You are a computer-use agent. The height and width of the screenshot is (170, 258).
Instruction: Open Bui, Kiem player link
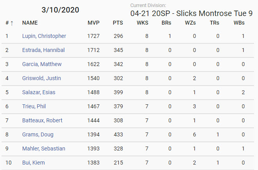[34, 163]
